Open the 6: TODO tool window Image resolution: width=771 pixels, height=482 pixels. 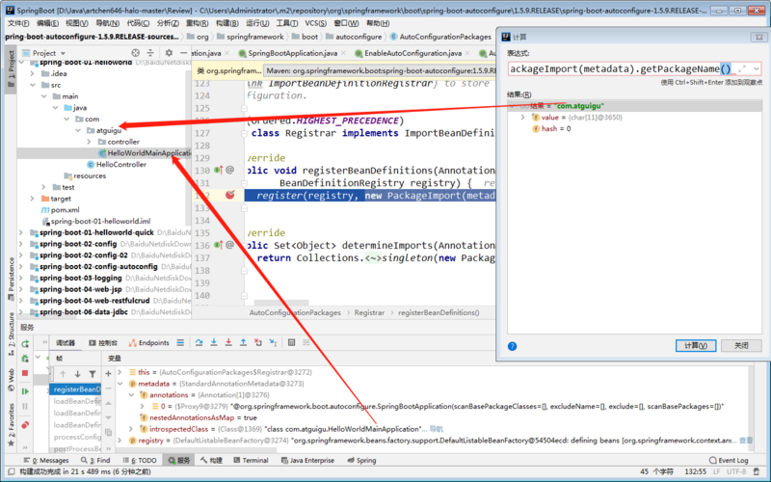(x=139, y=461)
